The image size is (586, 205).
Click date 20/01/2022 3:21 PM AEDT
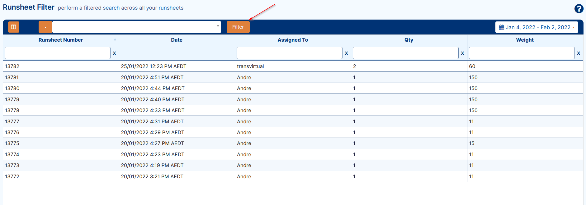(x=152, y=176)
